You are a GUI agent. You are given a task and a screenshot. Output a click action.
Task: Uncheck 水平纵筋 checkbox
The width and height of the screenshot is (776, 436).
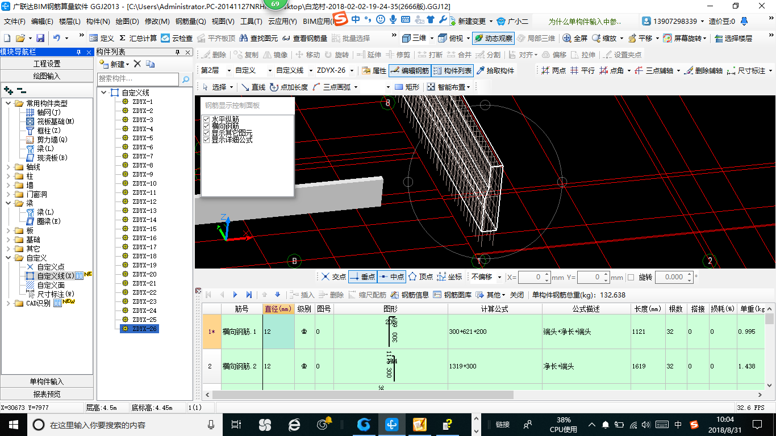click(x=207, y=120)
